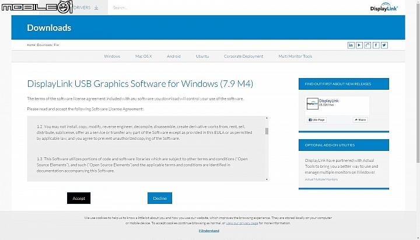Open the Corporate Deployment tab
The width and height of the screenshot is (420, 240).
pyautogui.click(x=243, y=56)
